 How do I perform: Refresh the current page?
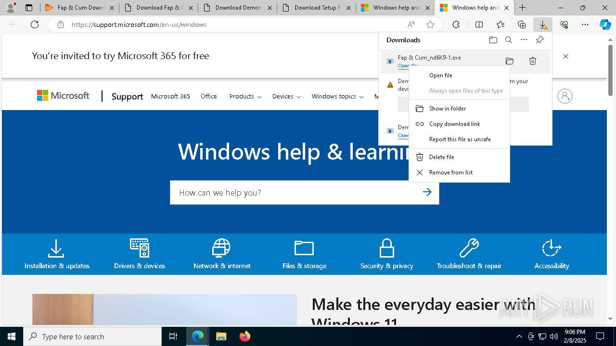click(x=35, y=25)
